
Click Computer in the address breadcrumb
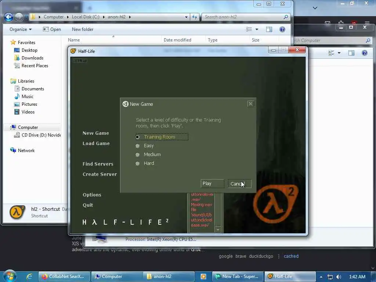(x=54, y=17)
